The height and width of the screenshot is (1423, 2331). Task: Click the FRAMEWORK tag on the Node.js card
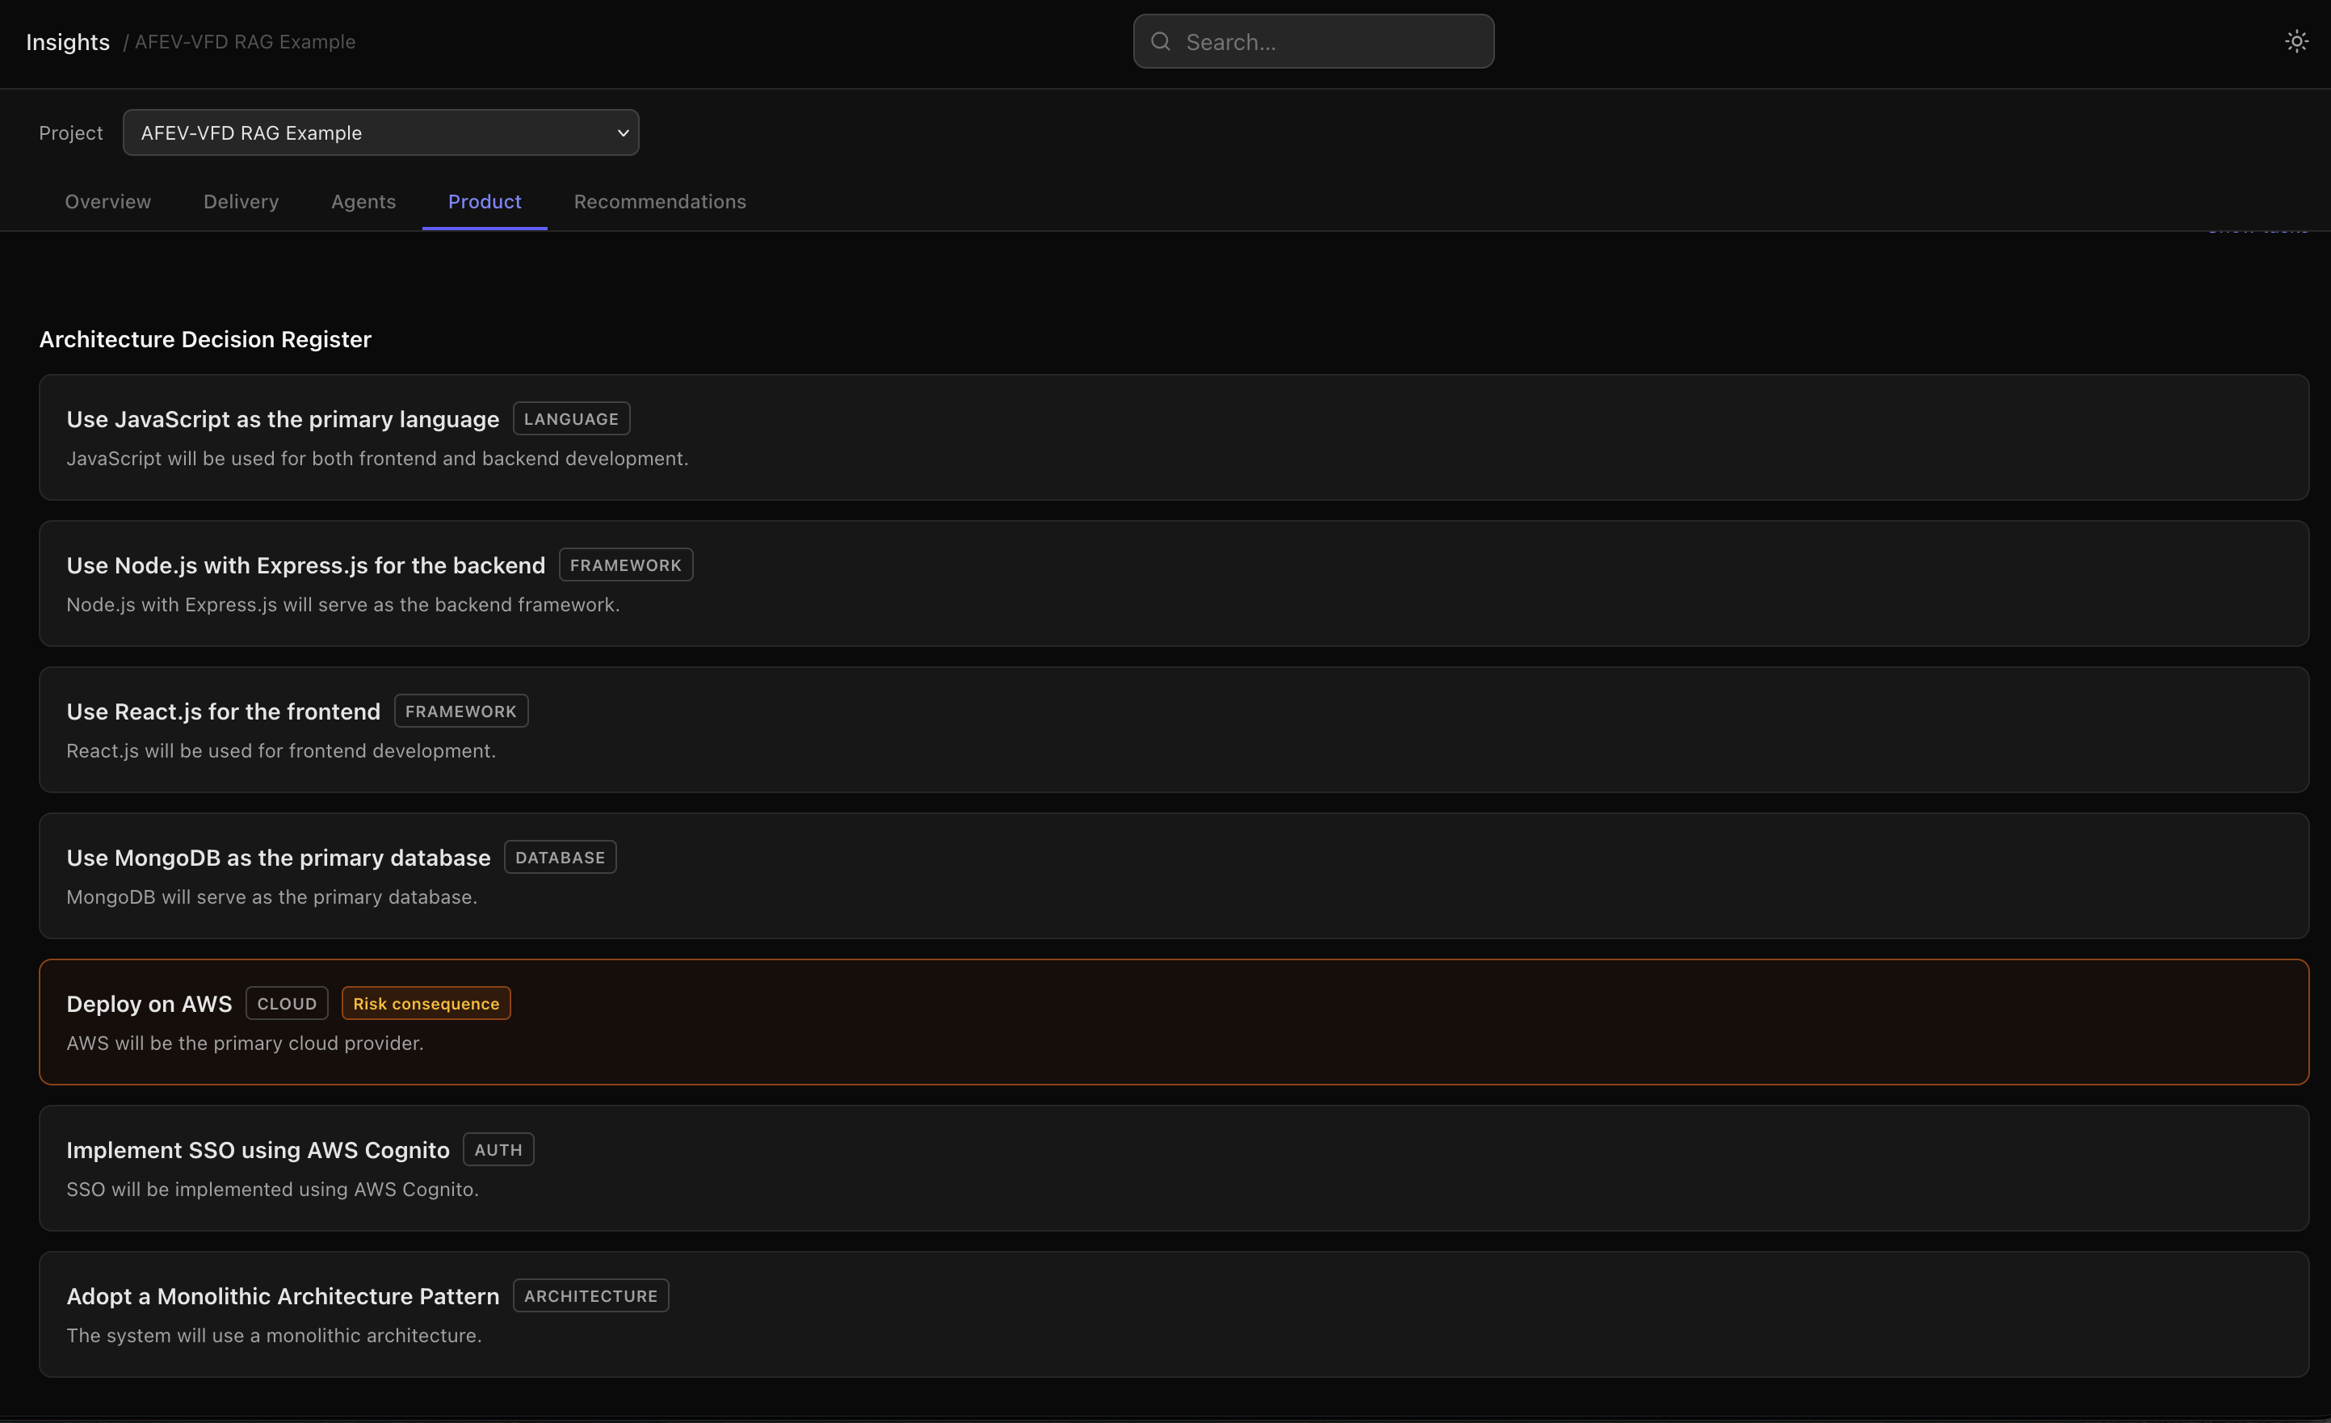[x=625, y=565]
